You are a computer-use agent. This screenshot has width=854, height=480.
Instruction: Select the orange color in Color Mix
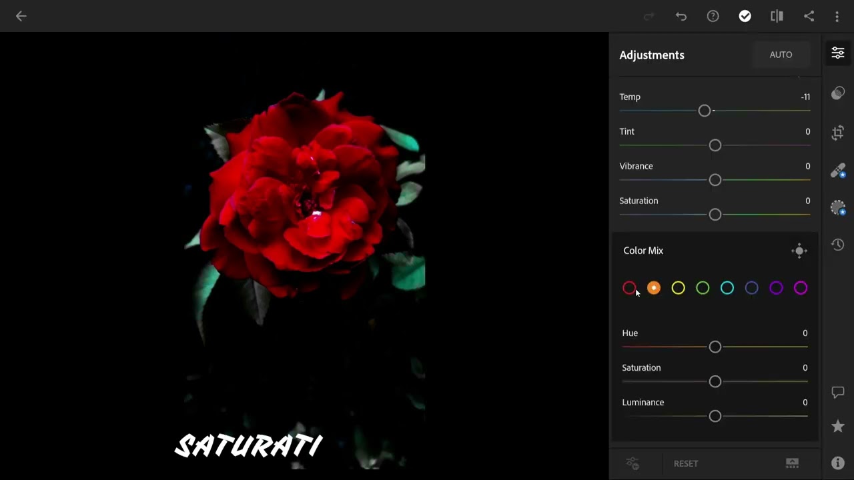point(654,288)
